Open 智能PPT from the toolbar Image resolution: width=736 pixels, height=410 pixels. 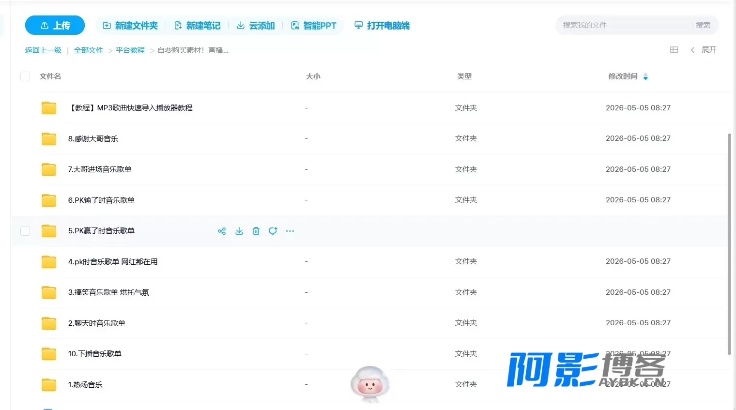(x=313, y=26)
